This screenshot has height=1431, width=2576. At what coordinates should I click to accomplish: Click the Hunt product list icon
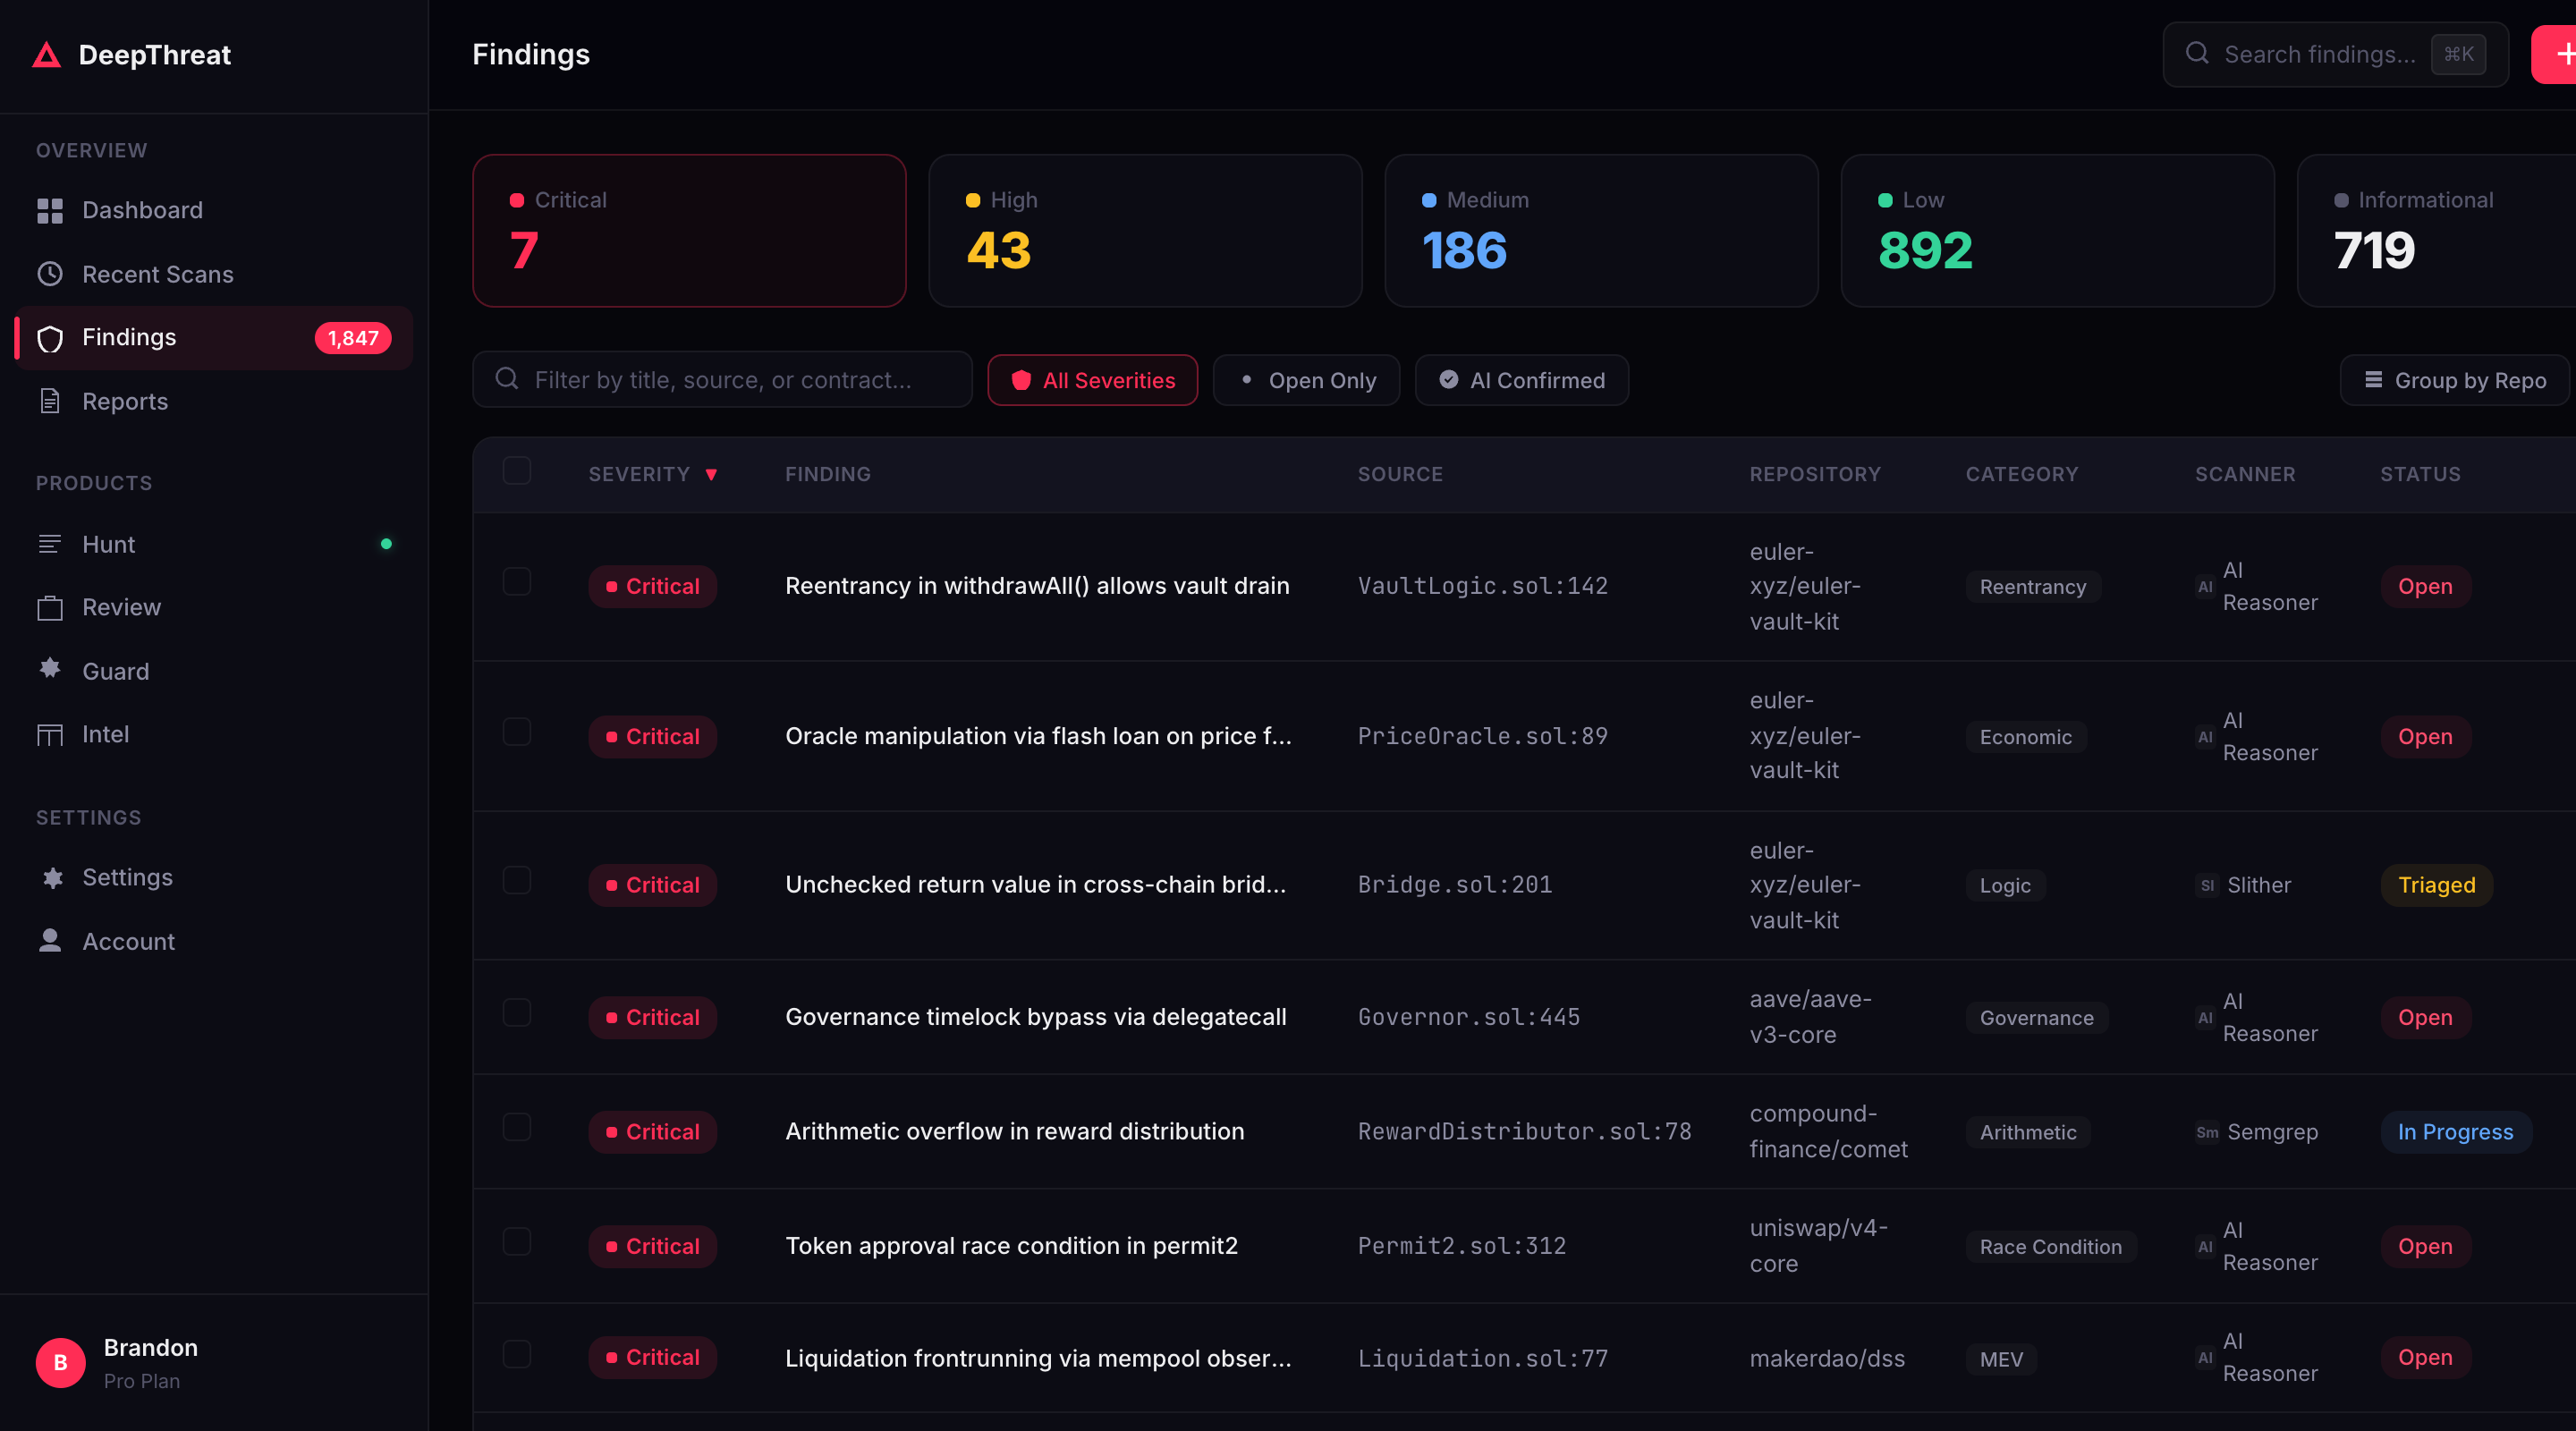pos(49,544)
